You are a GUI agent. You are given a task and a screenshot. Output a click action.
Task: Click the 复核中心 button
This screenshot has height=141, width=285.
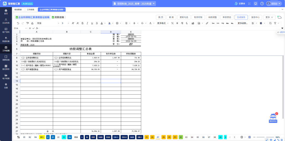pos(255,17)
